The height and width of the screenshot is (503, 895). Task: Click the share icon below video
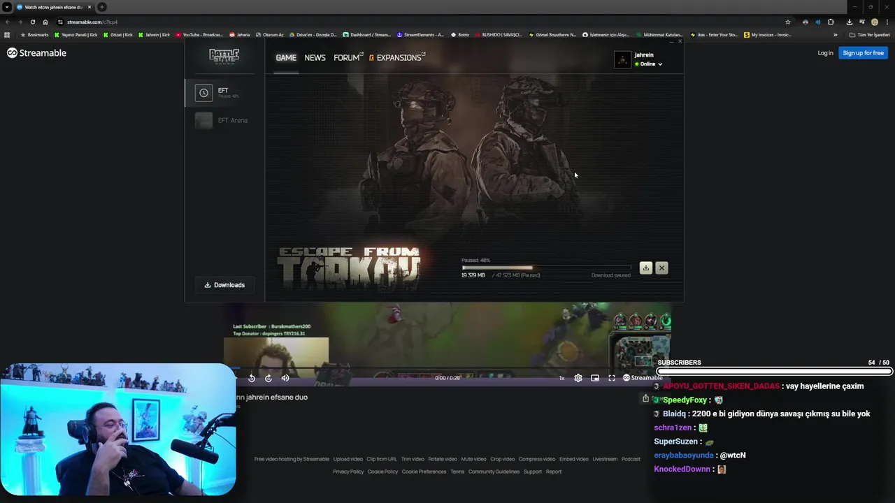pos(645,398)
